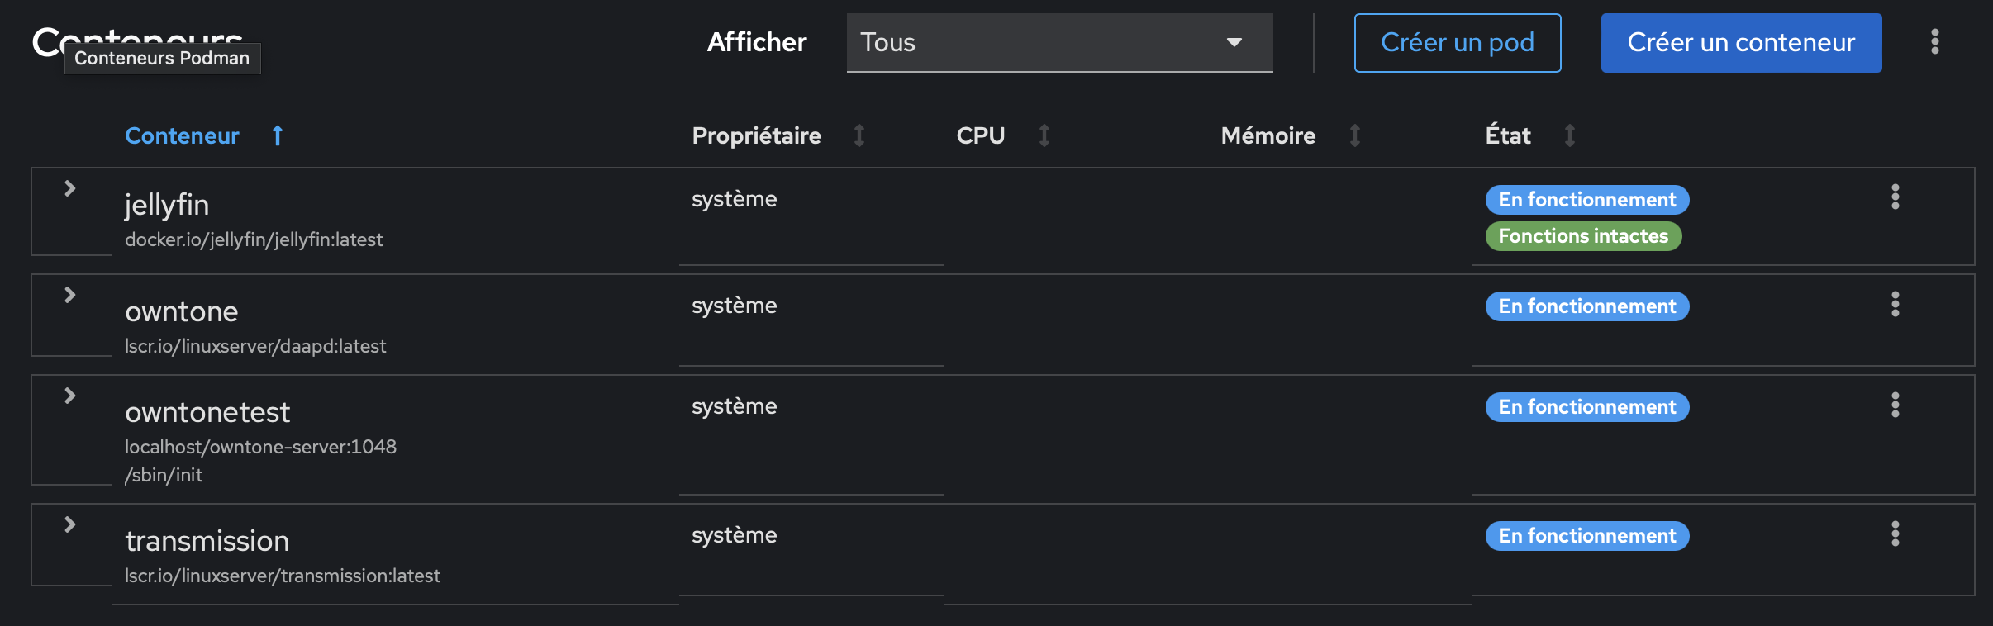Image resolution: width=1993 pixels, height=626 pixels.
Task: Sort containers by Propriétaire column
Action: 859,135
